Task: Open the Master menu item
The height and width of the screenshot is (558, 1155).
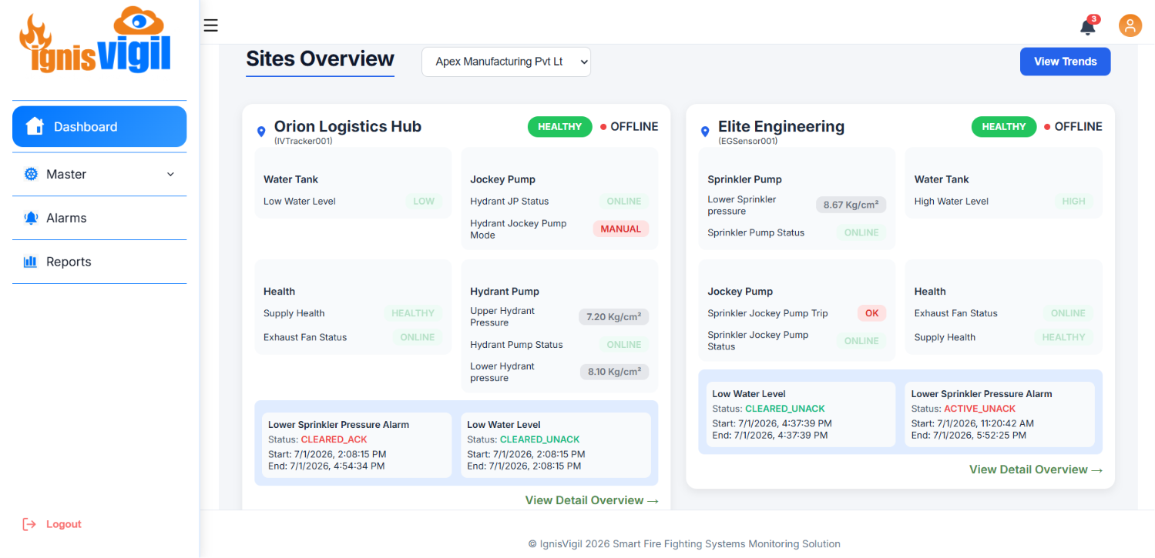Action: 99,174
